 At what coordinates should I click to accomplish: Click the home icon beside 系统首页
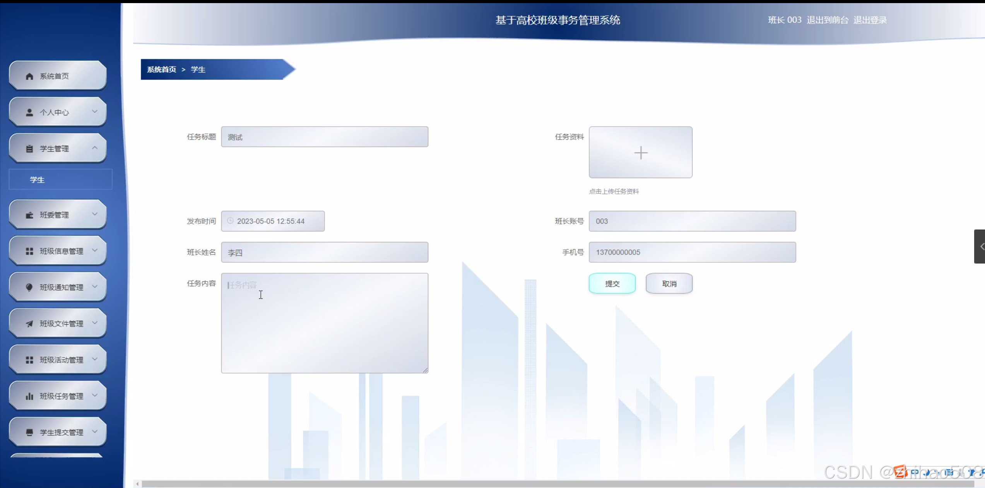pos(29,76)
